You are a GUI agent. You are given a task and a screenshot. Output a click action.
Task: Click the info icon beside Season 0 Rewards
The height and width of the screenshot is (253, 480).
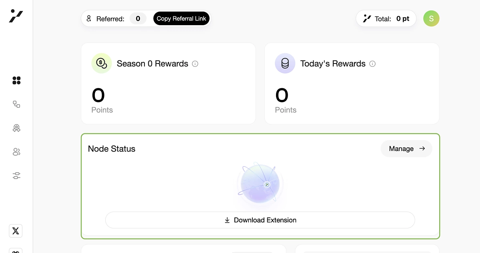pos(195,64)
